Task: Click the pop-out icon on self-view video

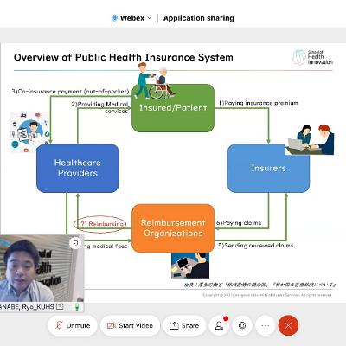Action: pos(75,243)
